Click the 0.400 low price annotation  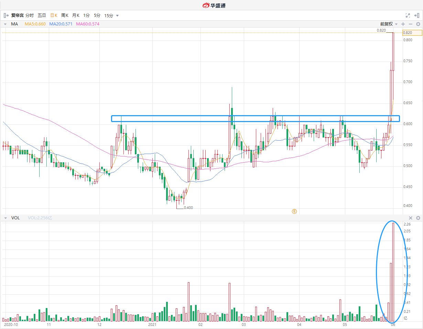188,208
